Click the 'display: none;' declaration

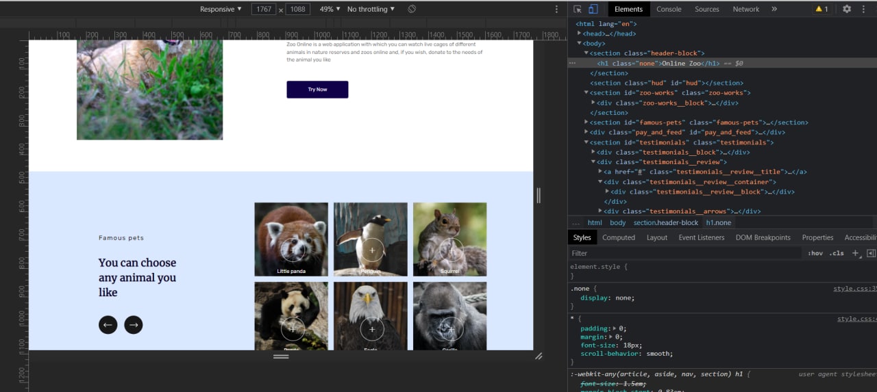tap(608, 298)
